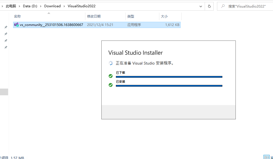Navigate to Data (D:) in breadcrumb
Screen dimensions: 273x159
point(30,6)
